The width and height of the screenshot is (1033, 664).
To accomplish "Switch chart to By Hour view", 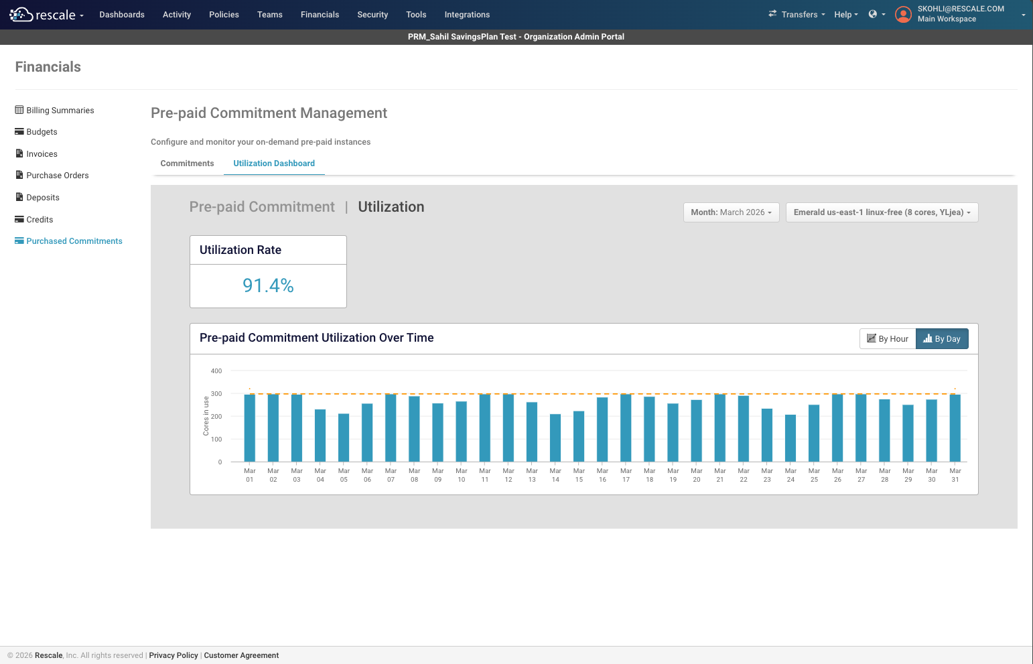I will click(x=888, y=339).
